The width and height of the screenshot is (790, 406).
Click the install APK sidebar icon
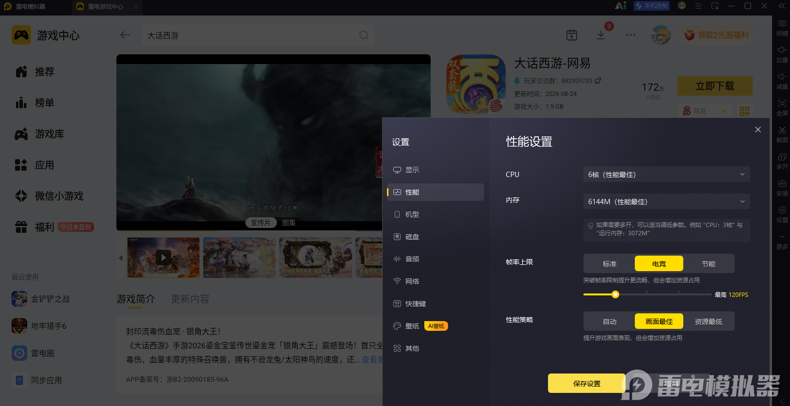(x=782, y=187)
